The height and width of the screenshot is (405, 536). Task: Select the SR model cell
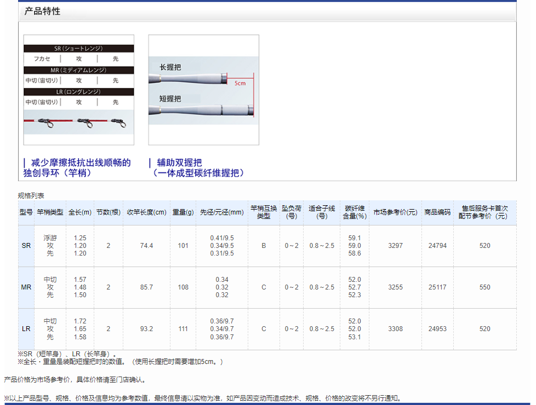pyautogui.click(x=26, y=246)
